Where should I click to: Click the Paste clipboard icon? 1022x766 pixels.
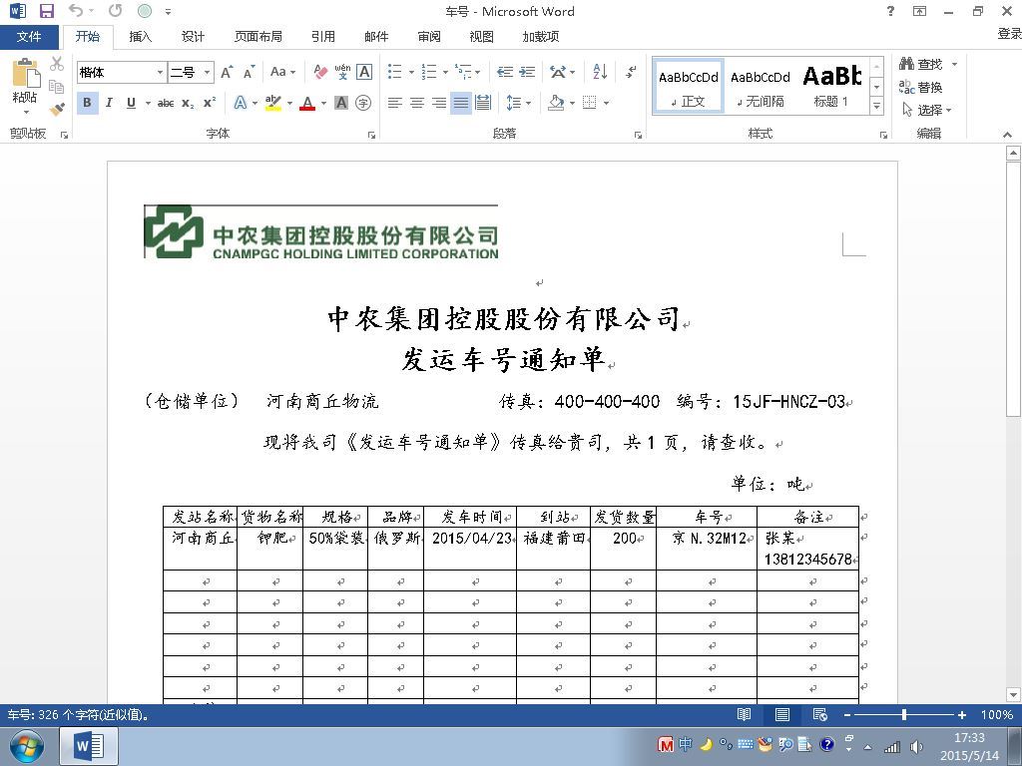point(25,74)
